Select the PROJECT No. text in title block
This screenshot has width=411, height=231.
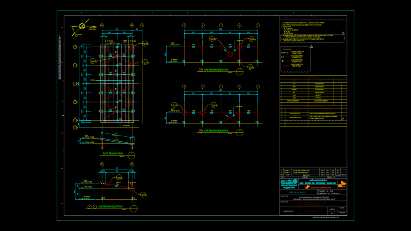point(326,191)
